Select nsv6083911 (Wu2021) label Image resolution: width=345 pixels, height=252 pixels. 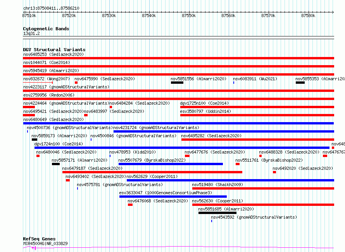pos(255,79)
